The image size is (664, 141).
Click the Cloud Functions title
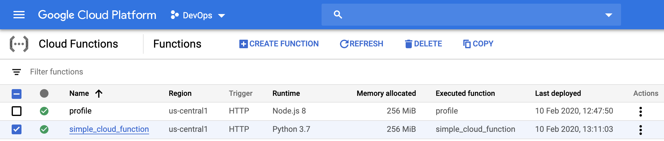pyautogui.click(x=78, y=44)
